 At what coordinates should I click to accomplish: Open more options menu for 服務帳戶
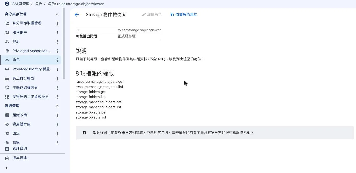(57, 32)
